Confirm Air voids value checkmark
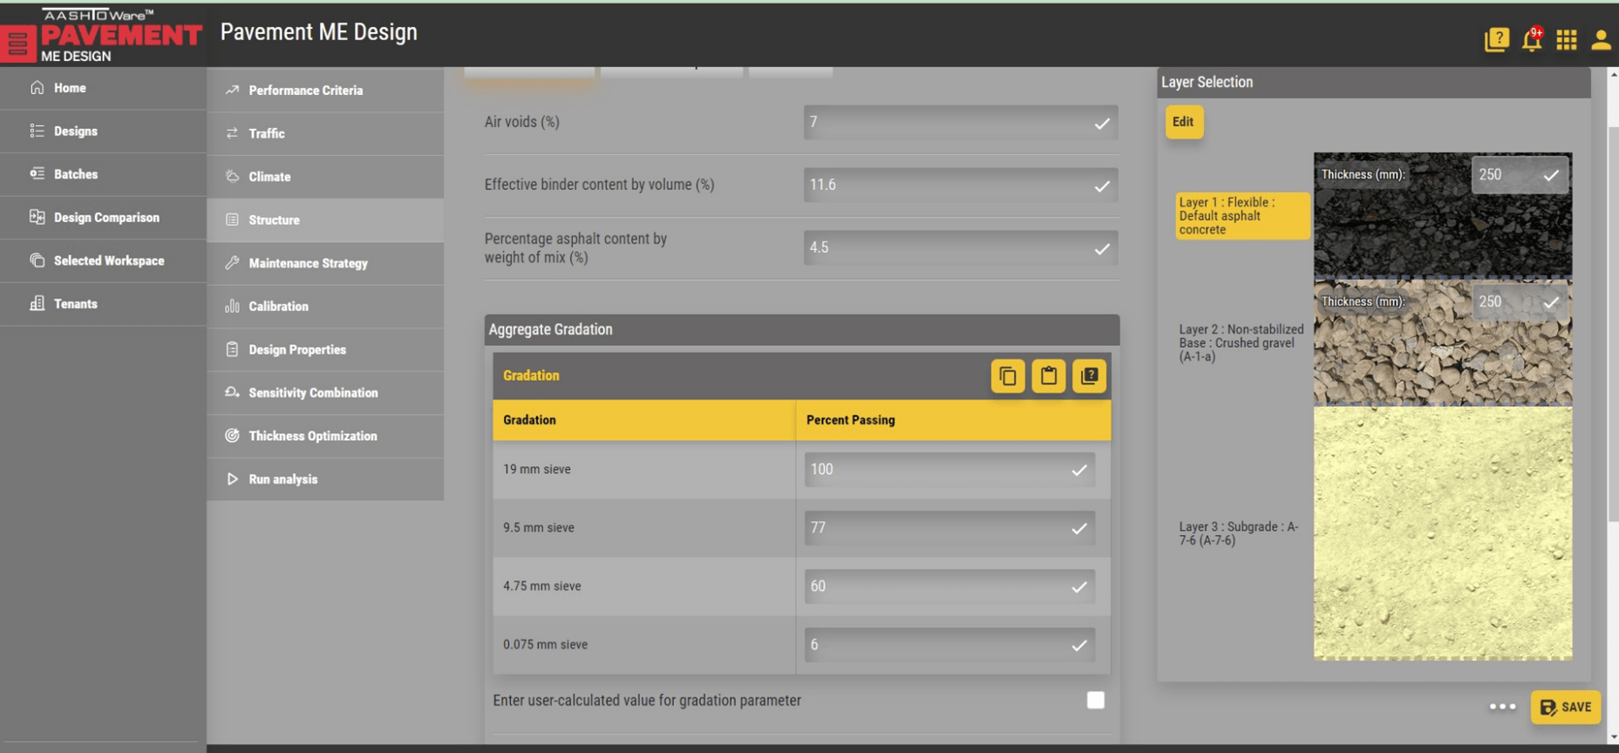 click(1102, 123)
